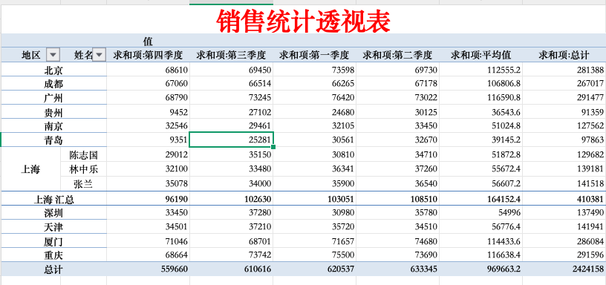Viewport: 606px width, 285px height.
Task: Select the 求和项:总计 header cell
Action: coord(564,55)
